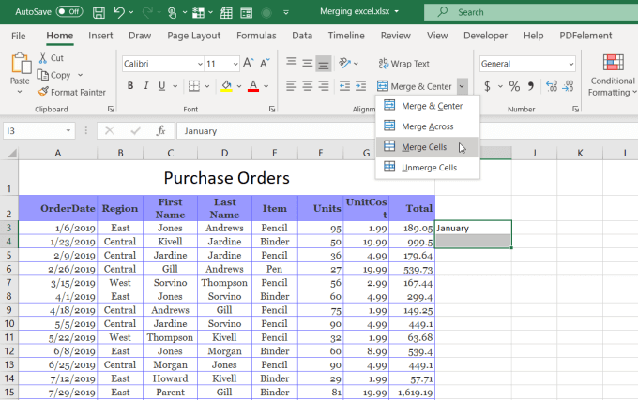
Task: Open the Formulas ribbon tab
Action: point(256,36)
